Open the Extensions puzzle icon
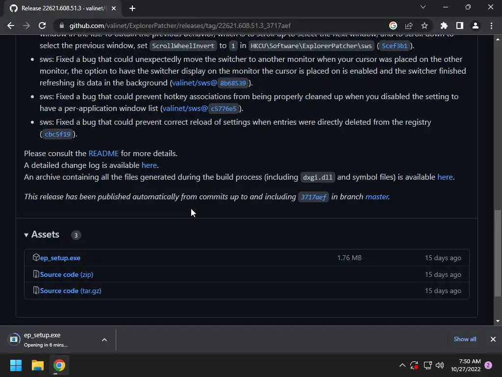The height and width of the screenshot is (377, 502). [x=444, y=26]
